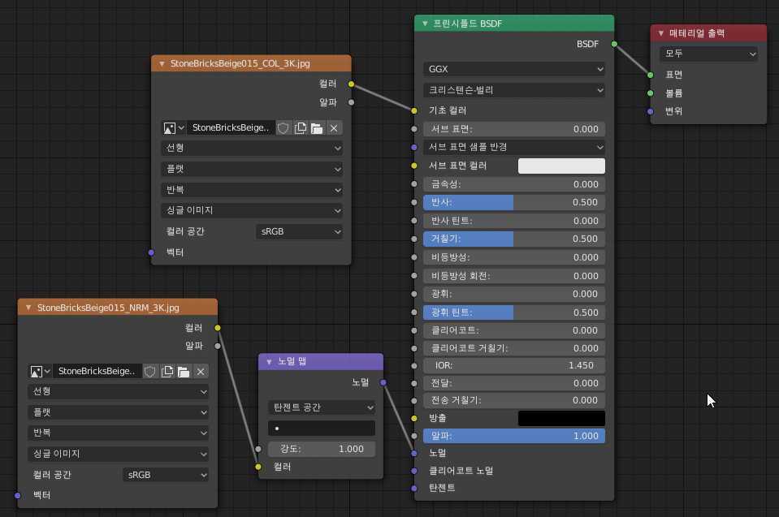Viewport: 779px width, 517px height.
Task: Open image browse icon on COL node
Action: pyautogui.click(x=173, y=128)
